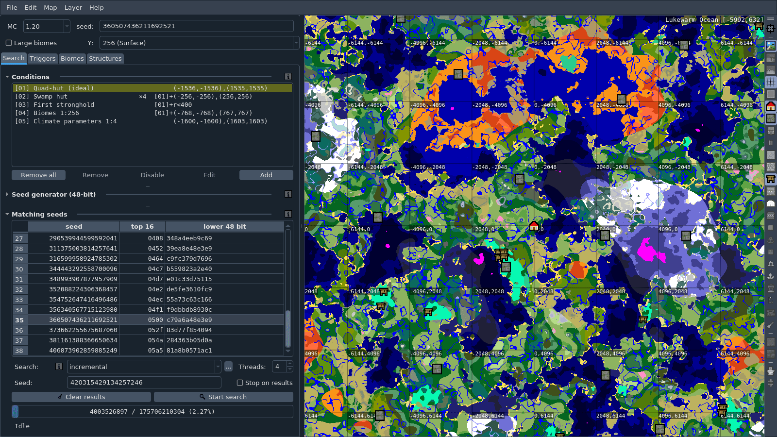Open the Conditions info icon
This screenshot has width=777, height=437.
[x=288, y=77]
